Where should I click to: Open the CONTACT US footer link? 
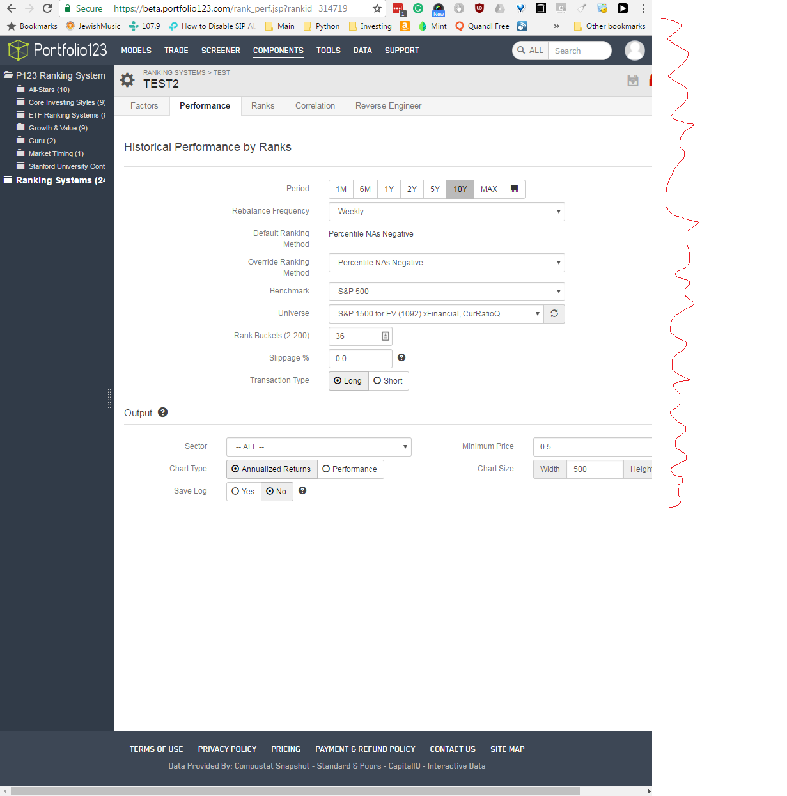[x=453, y=749]
